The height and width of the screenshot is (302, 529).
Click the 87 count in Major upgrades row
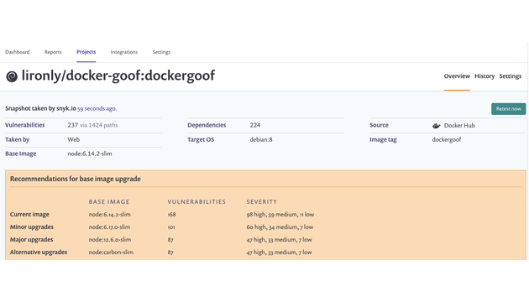(x=170, y=240)
